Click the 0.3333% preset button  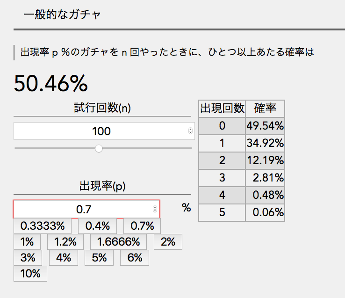(43, 226)
